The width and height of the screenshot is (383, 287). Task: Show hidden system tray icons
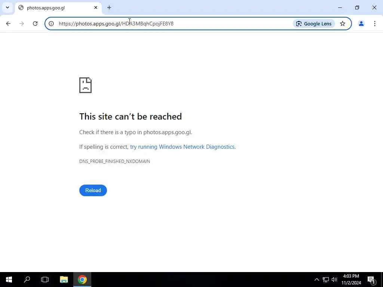pos(316,280)
